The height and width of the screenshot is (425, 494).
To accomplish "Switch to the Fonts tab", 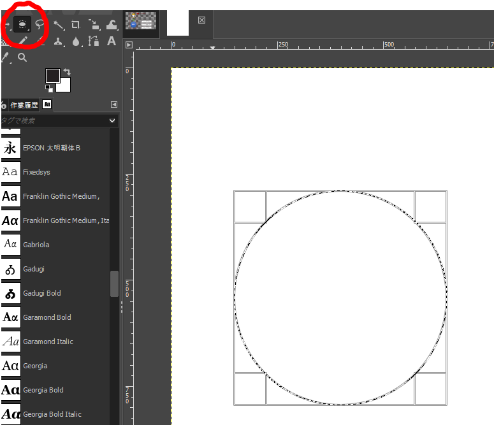I will (47, 104).
